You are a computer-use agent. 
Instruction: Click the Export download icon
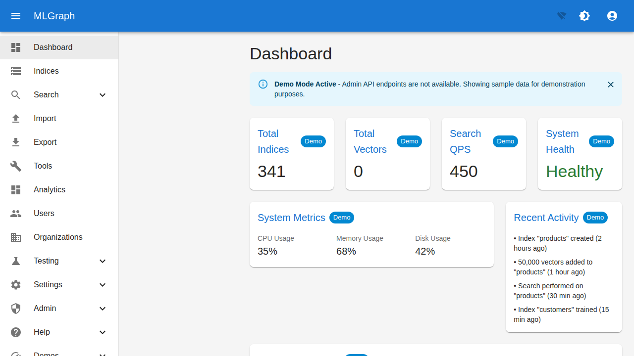pos(16,142)
